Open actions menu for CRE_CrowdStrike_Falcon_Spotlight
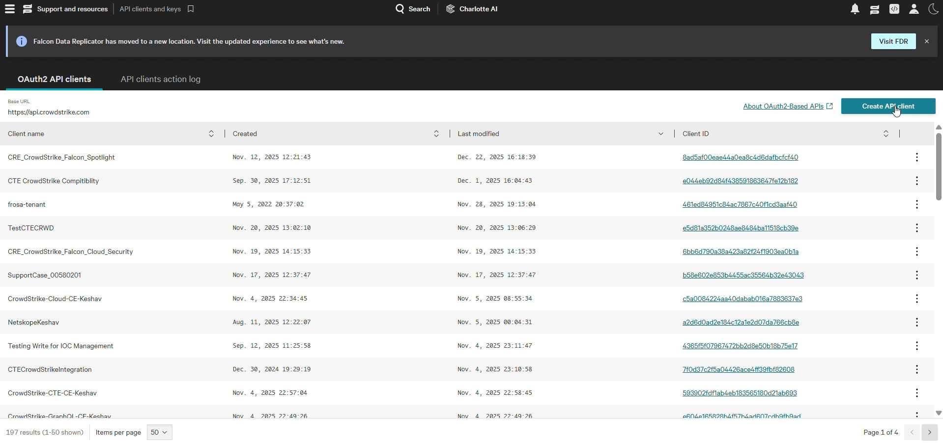 (917, 157)
